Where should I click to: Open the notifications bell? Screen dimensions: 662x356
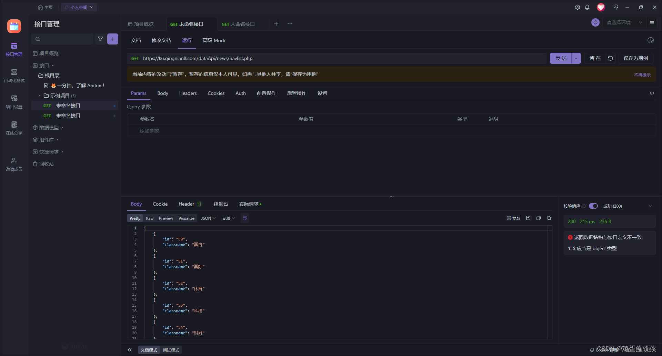[587, 7]
